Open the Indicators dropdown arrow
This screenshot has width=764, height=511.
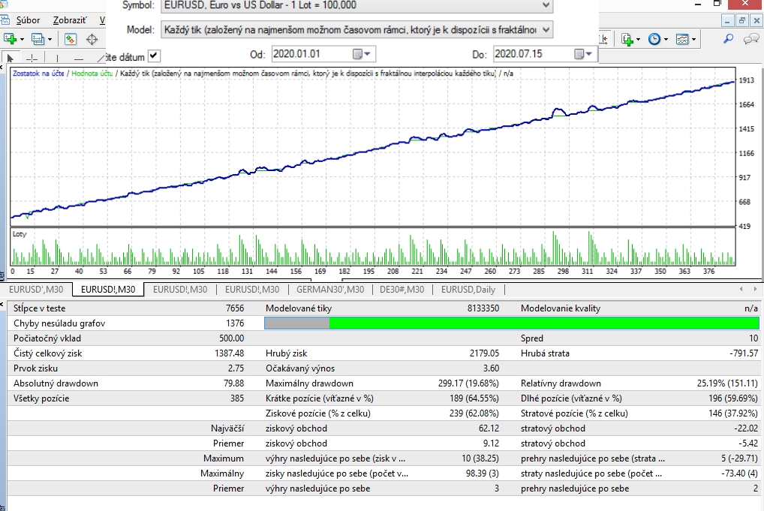(x=638, y=40)
